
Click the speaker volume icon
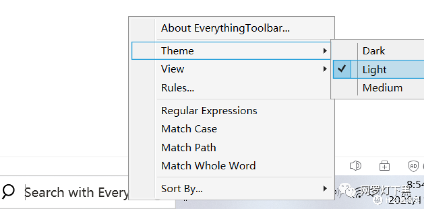click(355, 166)
